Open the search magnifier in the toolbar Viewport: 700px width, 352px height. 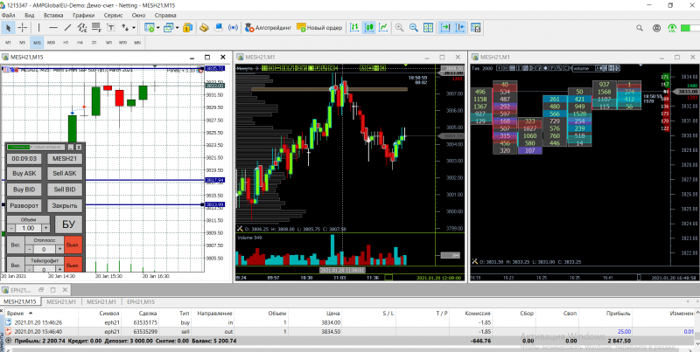point(640,28)
